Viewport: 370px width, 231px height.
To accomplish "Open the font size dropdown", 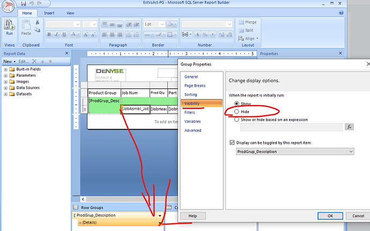I will point(94,24).
